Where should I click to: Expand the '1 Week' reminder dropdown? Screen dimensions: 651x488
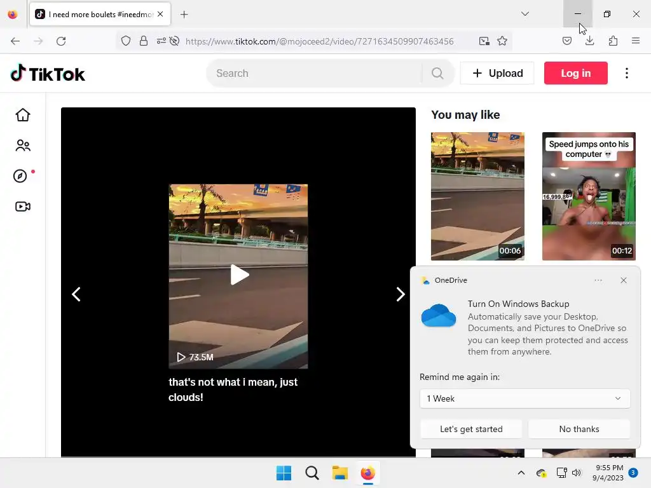click(x=524, y=398)
